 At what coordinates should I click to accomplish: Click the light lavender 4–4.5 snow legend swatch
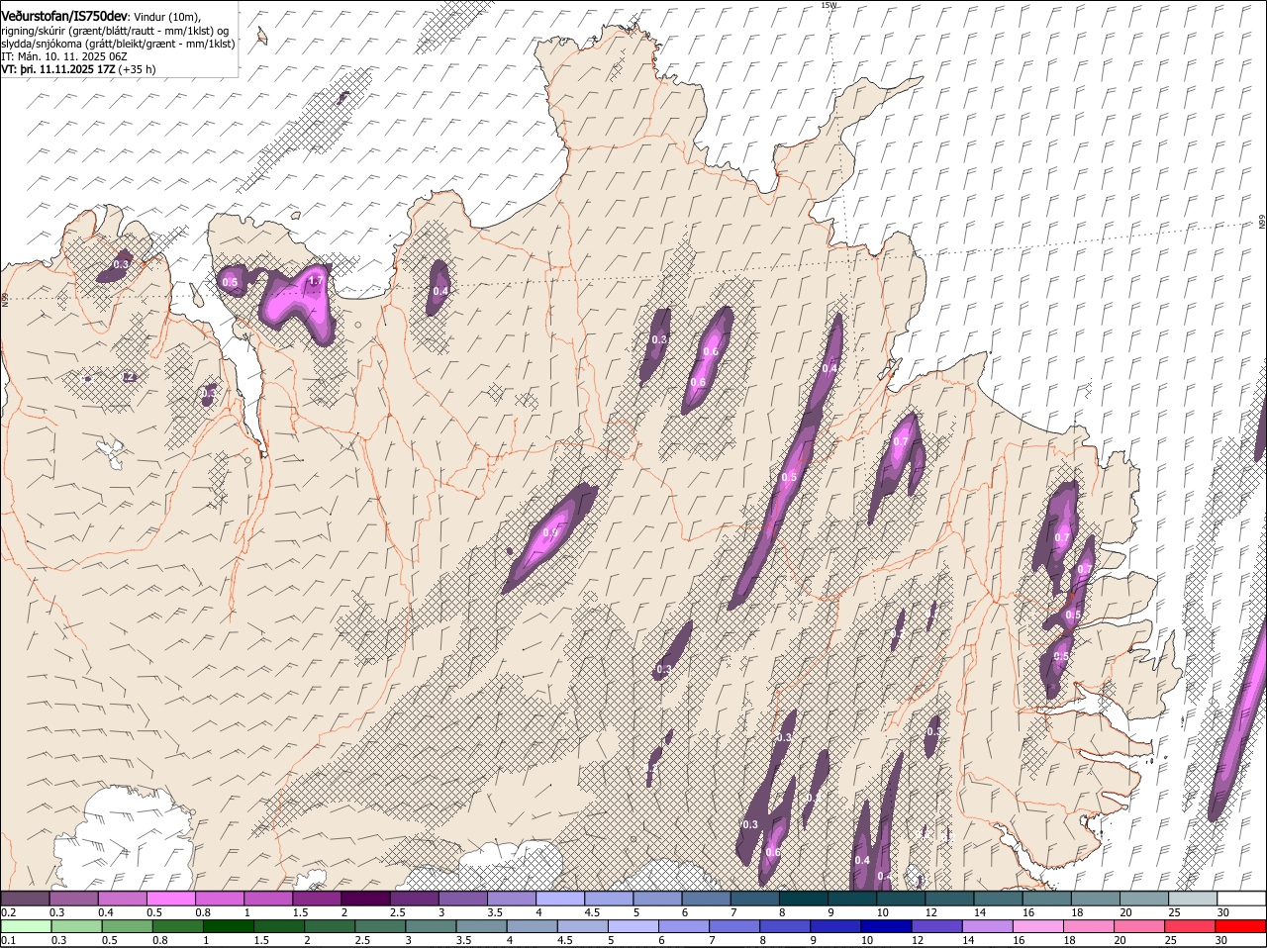[558, 898]
